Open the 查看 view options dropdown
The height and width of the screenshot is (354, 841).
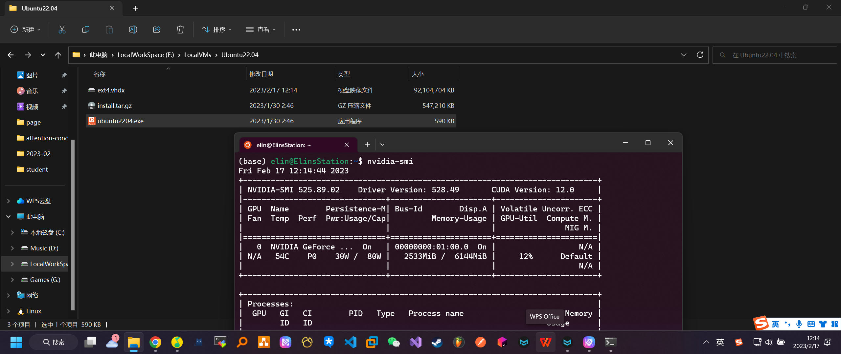click(x=261, y=29)
